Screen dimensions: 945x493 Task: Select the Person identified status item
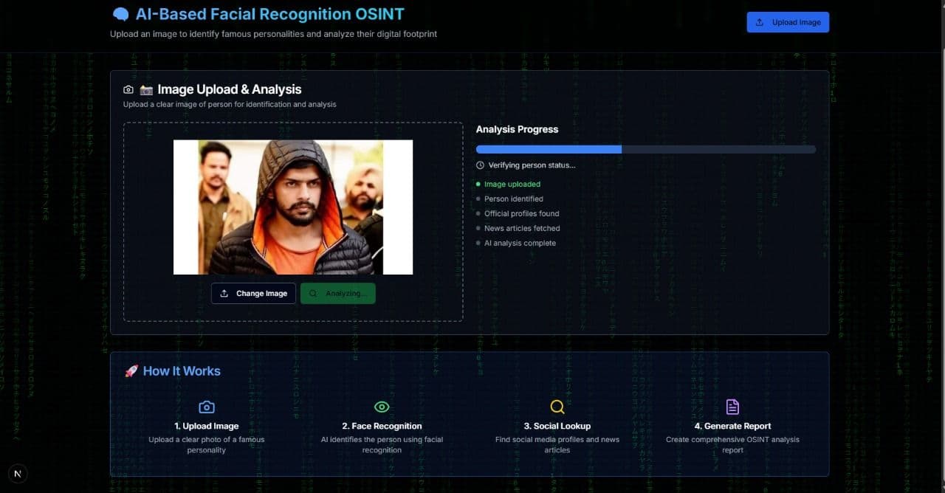tap(513, 199)
